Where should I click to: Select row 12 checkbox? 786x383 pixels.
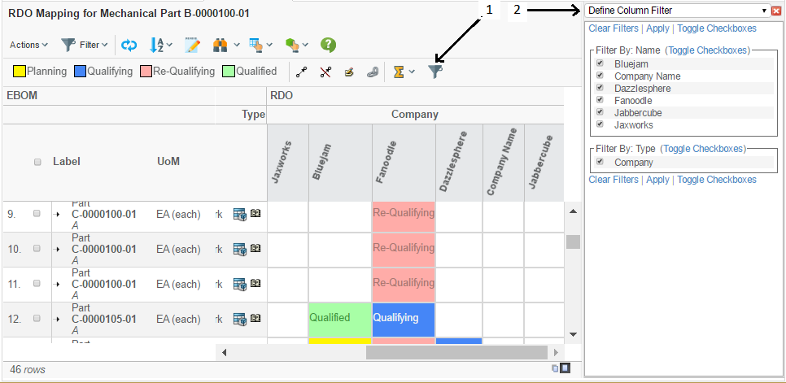37,319
